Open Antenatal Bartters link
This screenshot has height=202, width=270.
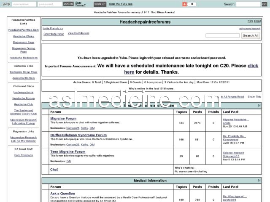point(24,78)
